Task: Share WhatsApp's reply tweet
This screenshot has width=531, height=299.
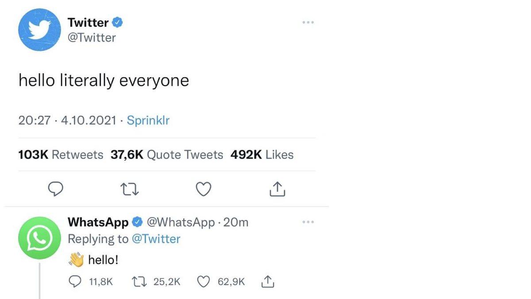Action: pyautogui.click(x=267, y=281)
